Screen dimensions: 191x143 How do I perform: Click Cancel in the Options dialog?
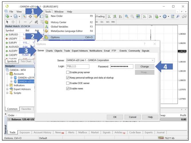pos(133,117)
